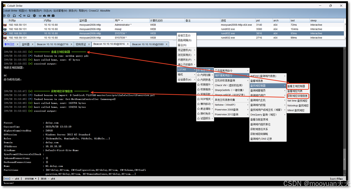Click the last:93ms status bar entry
352x190 pixels.
coord(336,179)
